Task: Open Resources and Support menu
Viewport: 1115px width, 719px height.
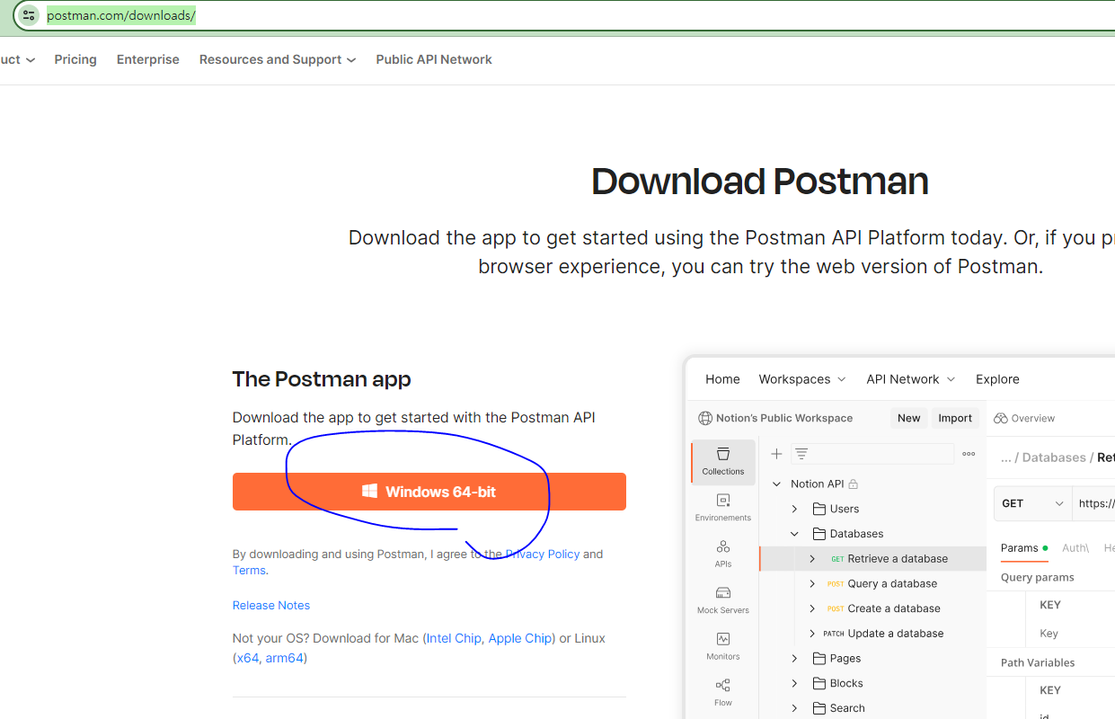Action: [278, 59]
